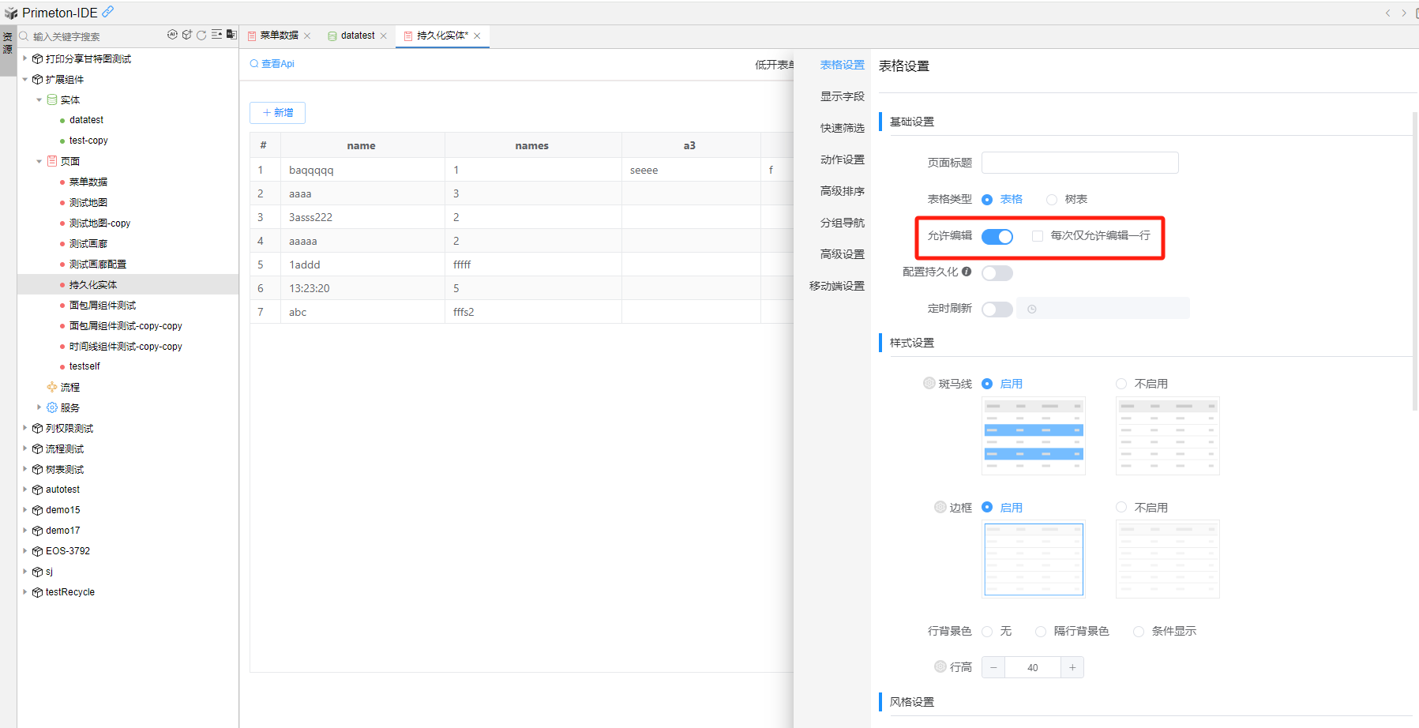Viewport: 1419px width, 728px height.
Task: Increase row height with plus stepper
Action: pos(1072,668)
